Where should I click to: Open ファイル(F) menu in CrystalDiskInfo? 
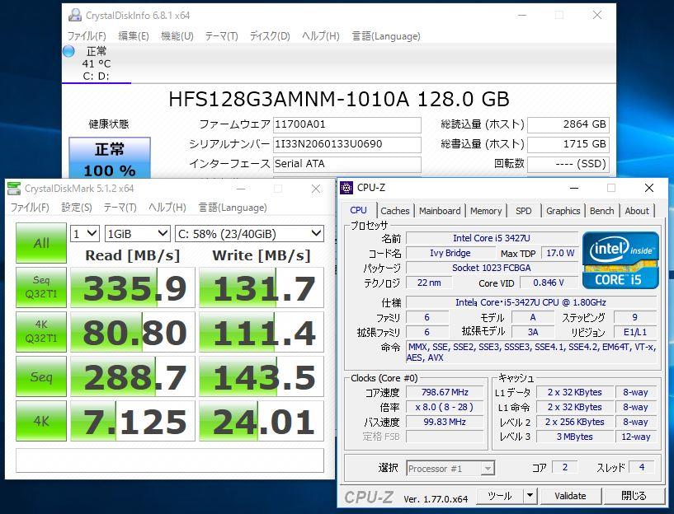click(87, 36)
